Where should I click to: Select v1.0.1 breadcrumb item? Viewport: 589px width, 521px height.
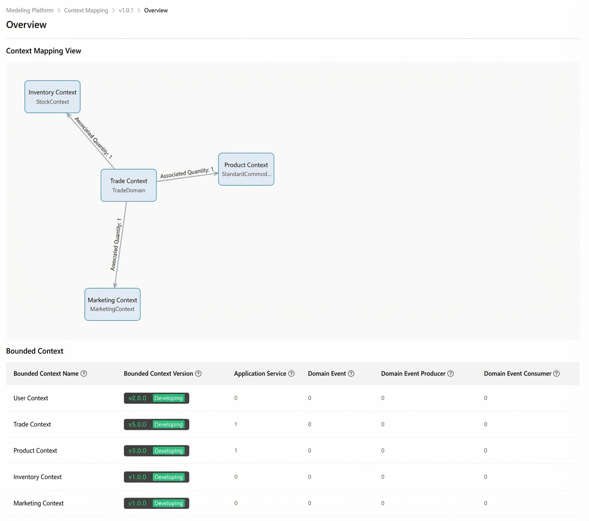click(126, 10)
